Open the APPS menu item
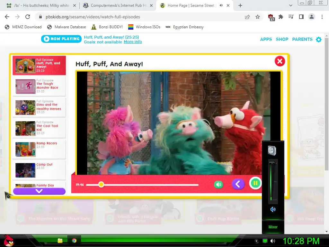This screenshot has height=247, width=329. click(266, 39)
